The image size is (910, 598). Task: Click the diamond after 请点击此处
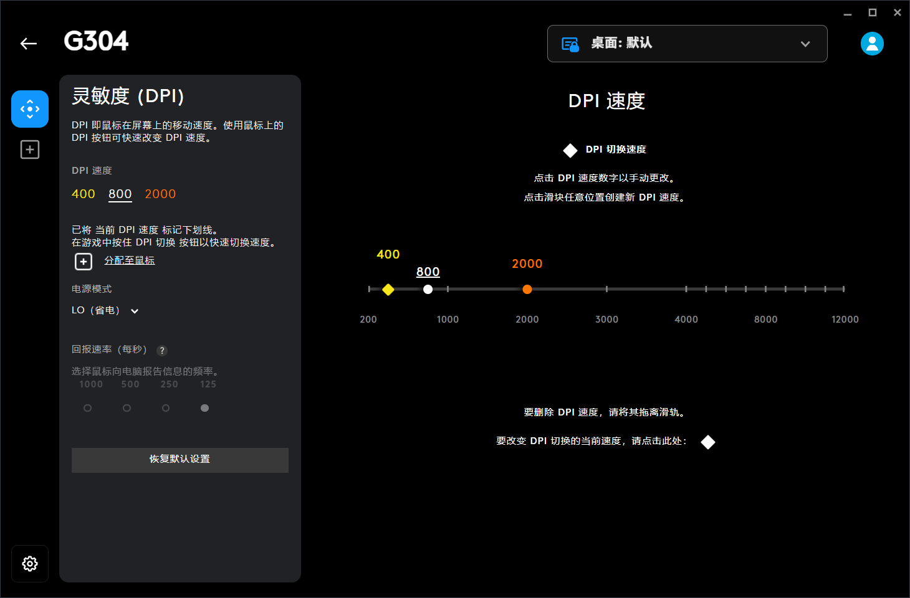point(708,442)
